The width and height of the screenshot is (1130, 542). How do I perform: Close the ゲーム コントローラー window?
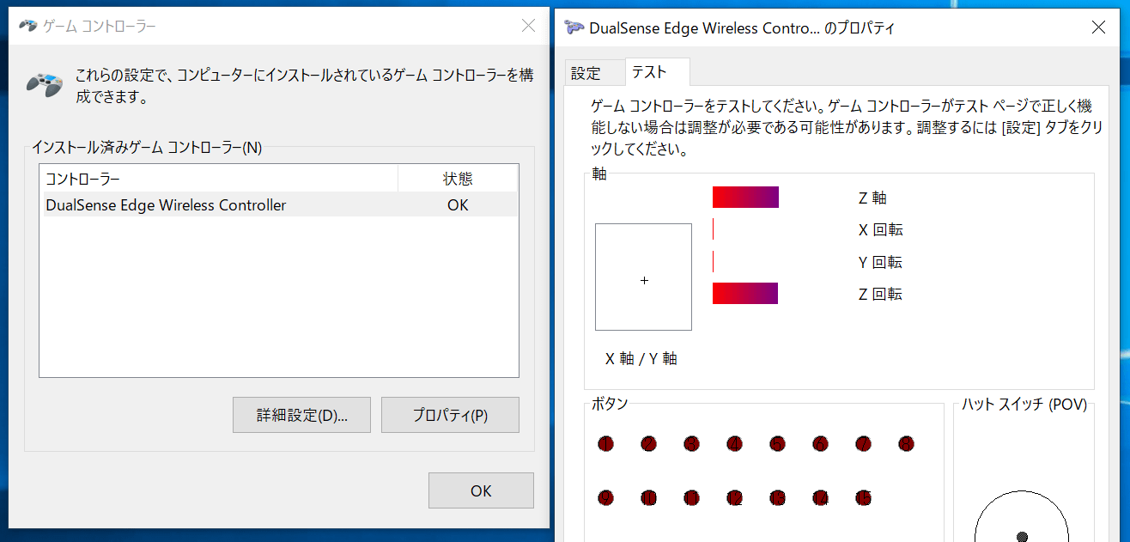[528, 26]
